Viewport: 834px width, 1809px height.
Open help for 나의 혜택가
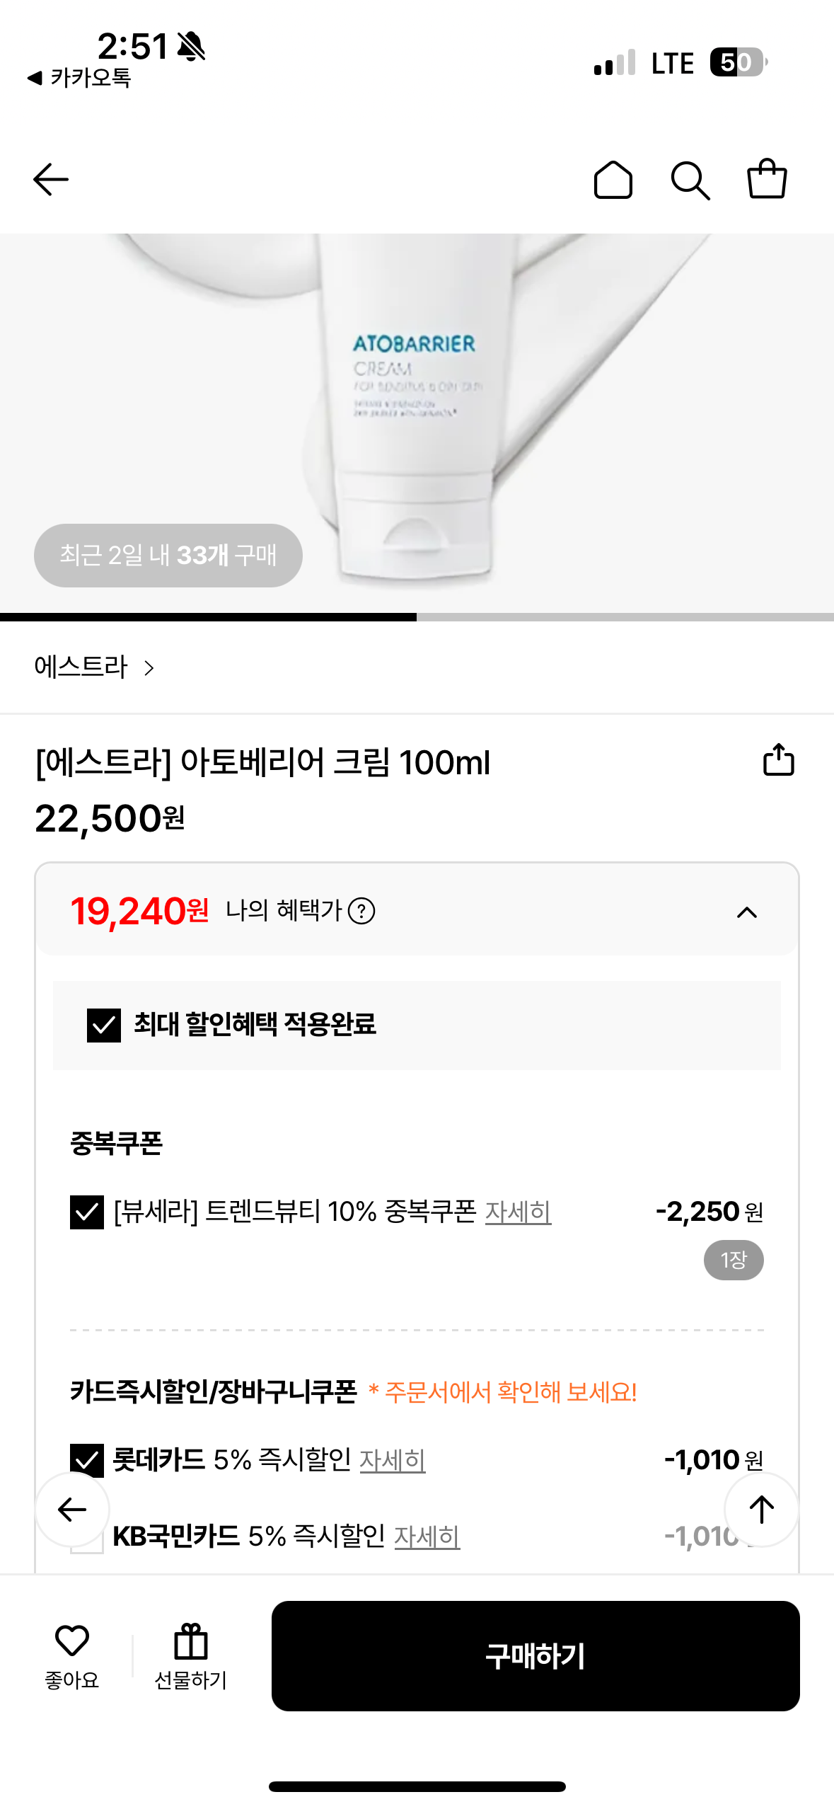coord(362,911)
